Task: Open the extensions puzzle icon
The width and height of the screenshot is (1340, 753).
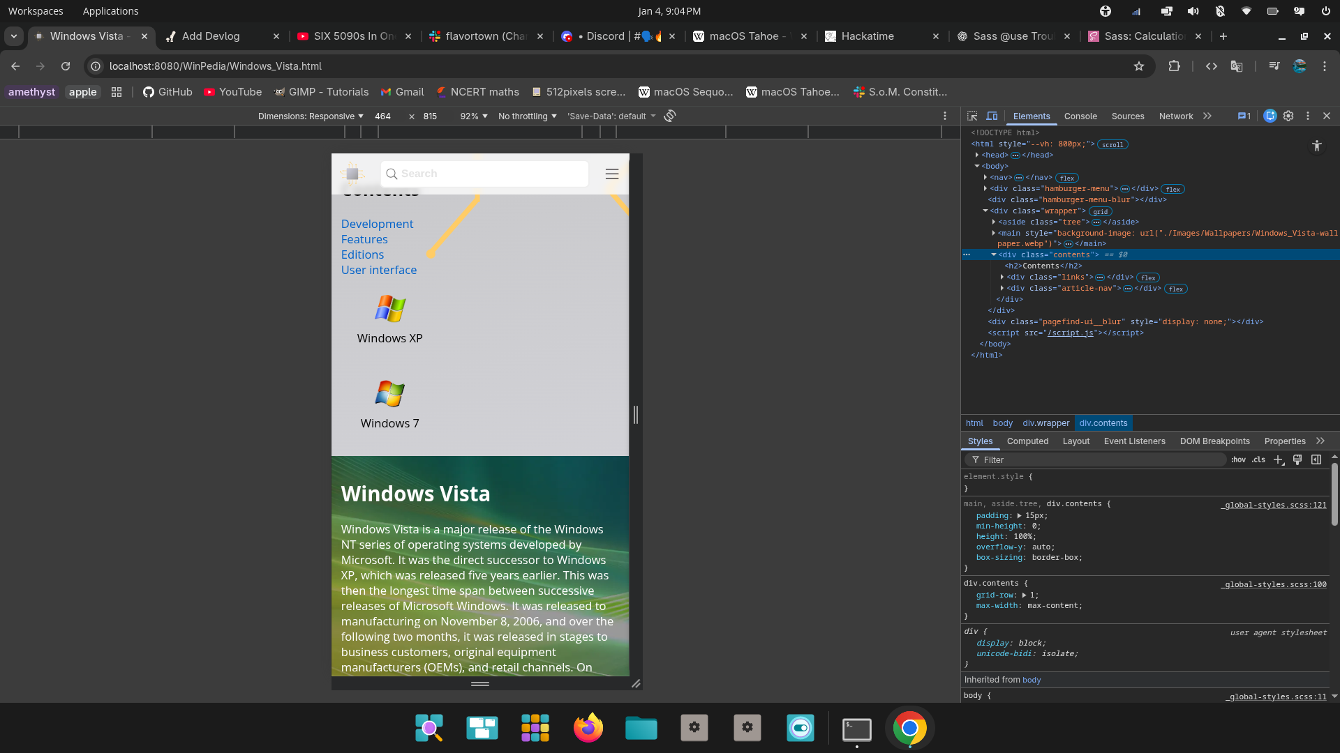Action: (1174, 66)
